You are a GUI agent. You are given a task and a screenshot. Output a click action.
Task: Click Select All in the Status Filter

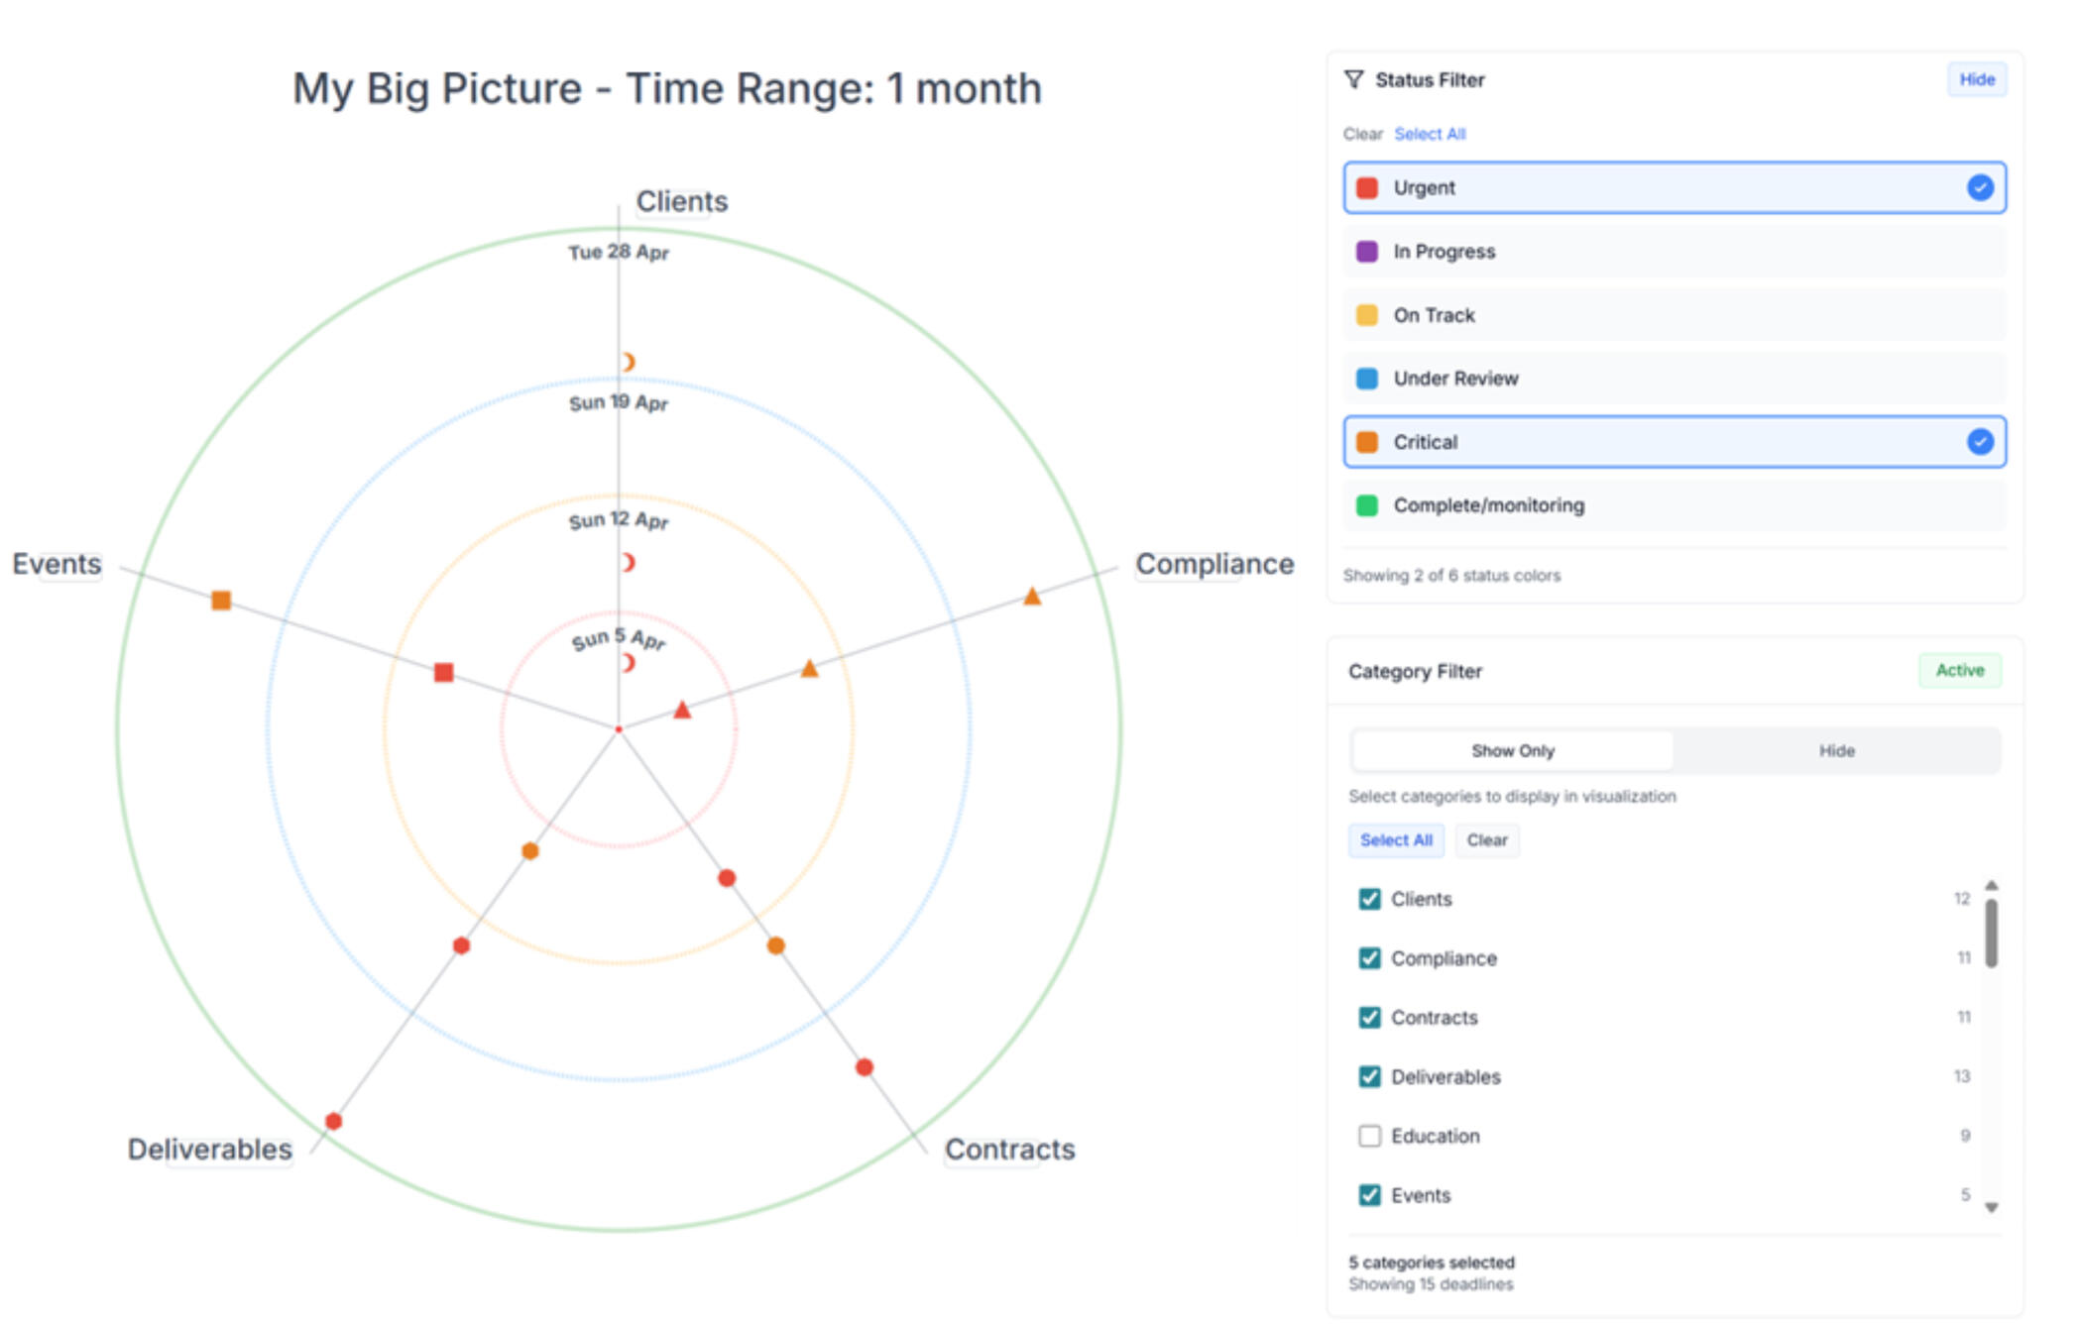point(1430,133)
